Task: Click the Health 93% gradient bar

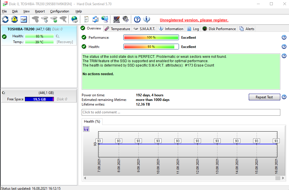Action: point(151,47)
